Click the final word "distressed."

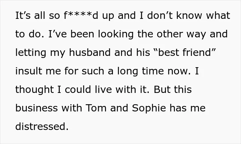[42, 127]
